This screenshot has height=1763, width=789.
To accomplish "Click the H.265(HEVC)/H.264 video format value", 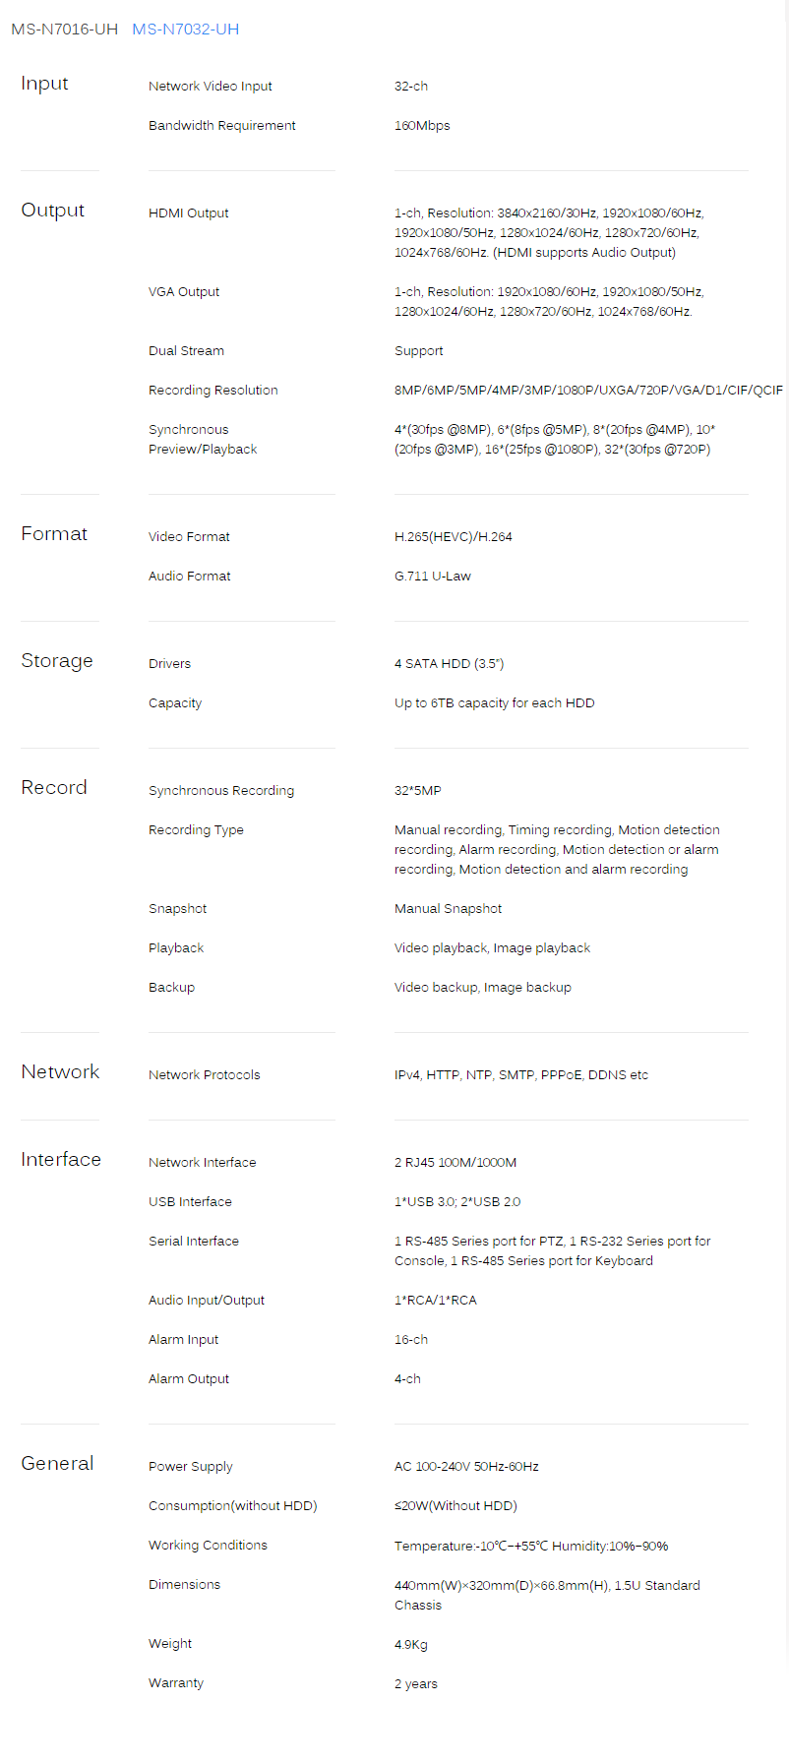I will [x=454, y=537].
